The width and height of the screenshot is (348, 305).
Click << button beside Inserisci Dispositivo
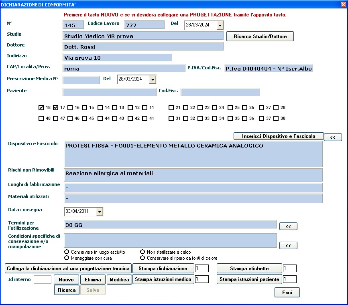coord(333,137)
